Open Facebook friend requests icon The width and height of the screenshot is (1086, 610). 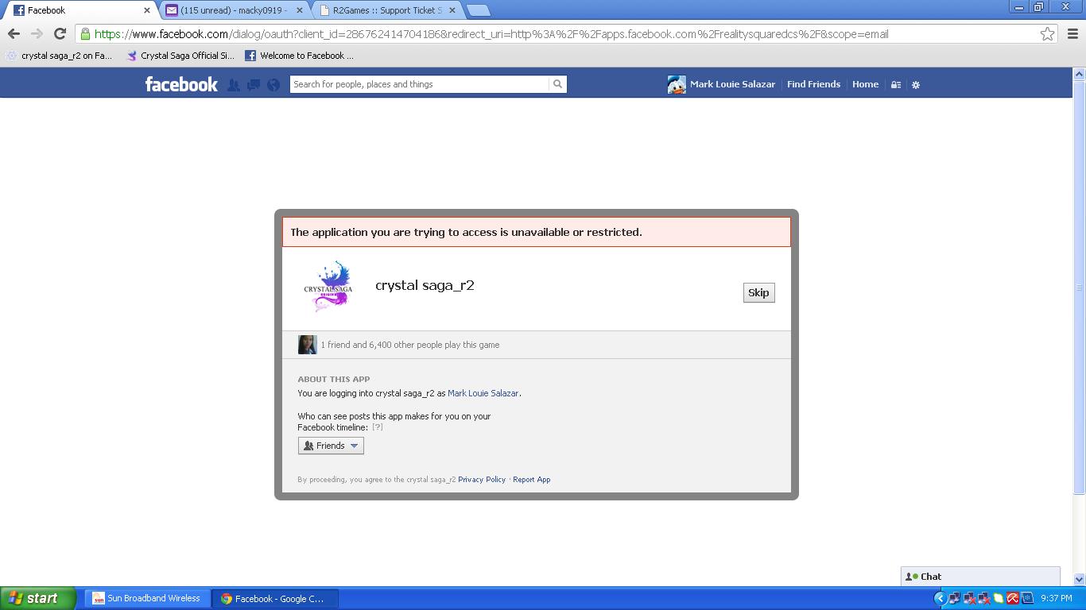point(234,85)
